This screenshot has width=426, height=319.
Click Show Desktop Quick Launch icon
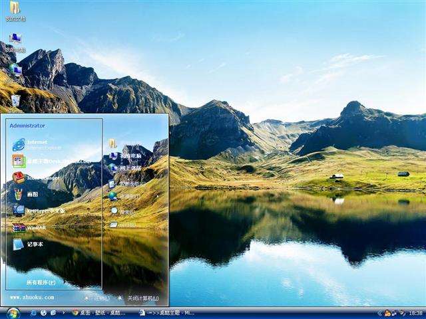[x=53, y=313]
